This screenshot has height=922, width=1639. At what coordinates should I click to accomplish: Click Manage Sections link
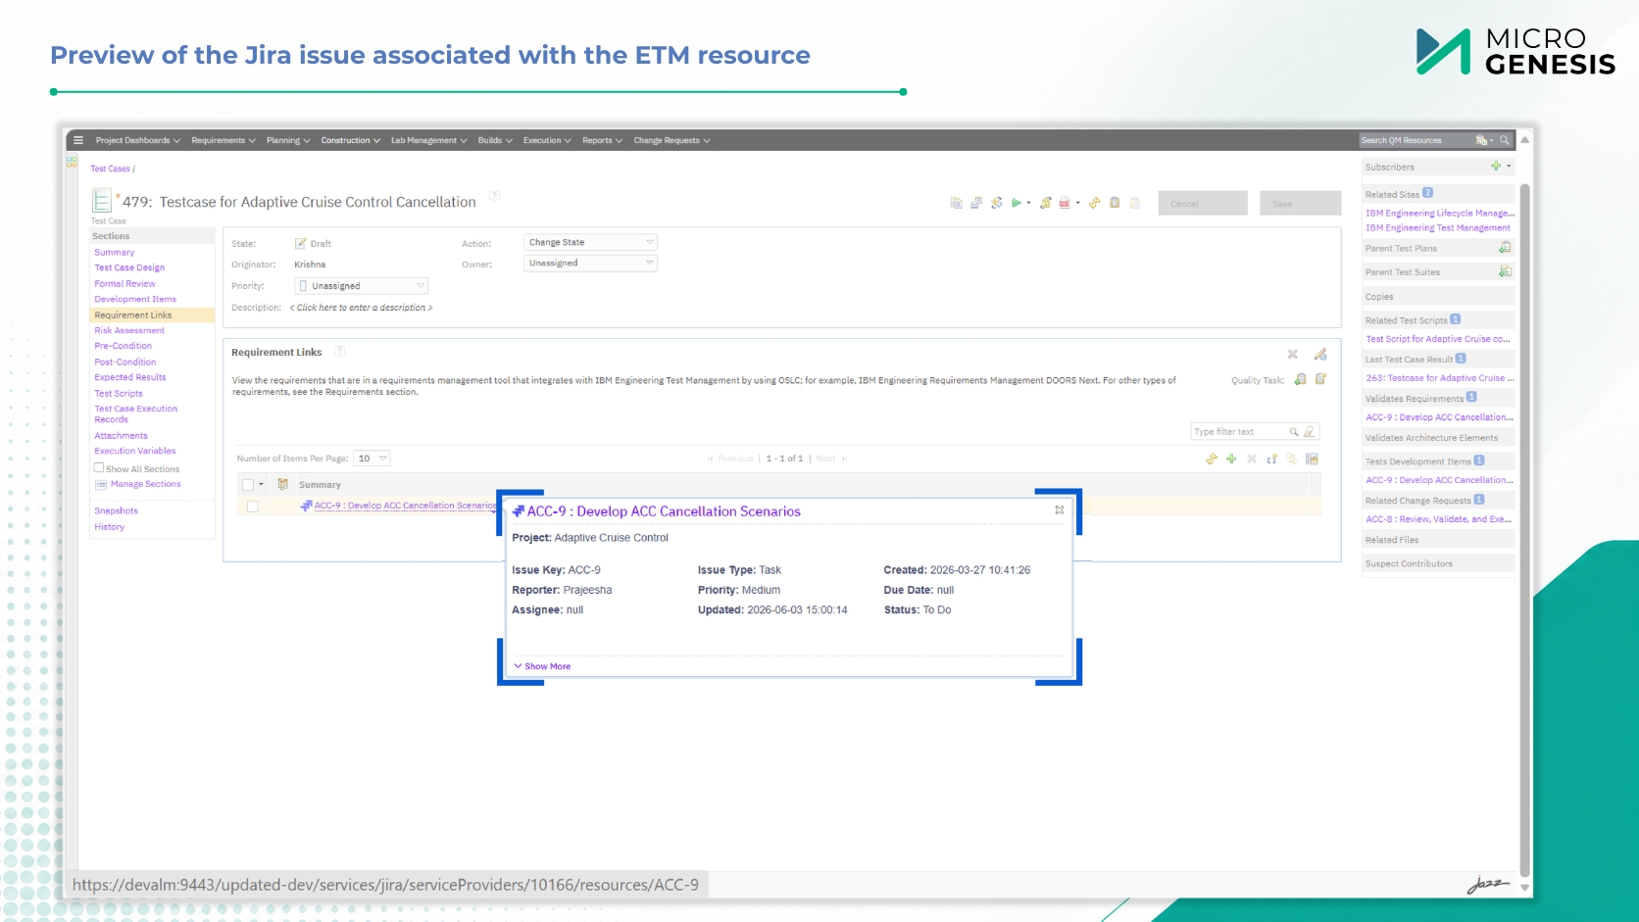pyautogui.click(x=145, y=484)
